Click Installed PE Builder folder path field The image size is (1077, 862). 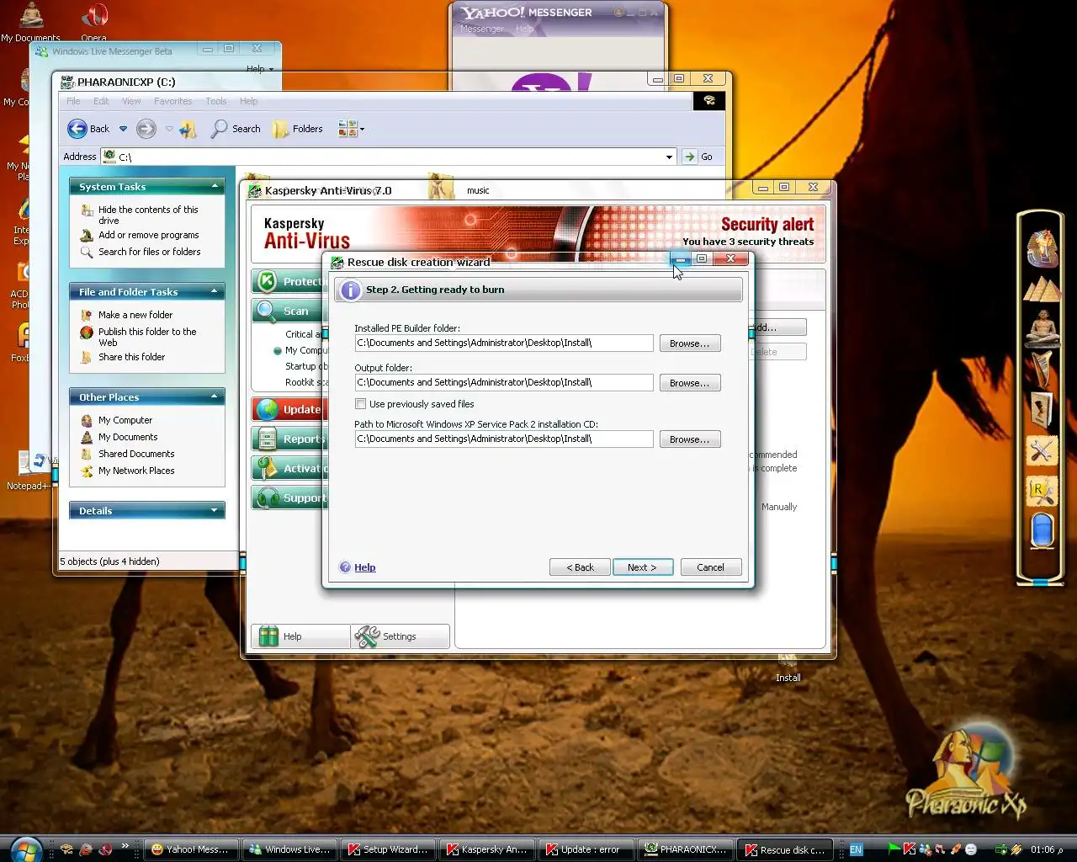[x=504, y=343]
